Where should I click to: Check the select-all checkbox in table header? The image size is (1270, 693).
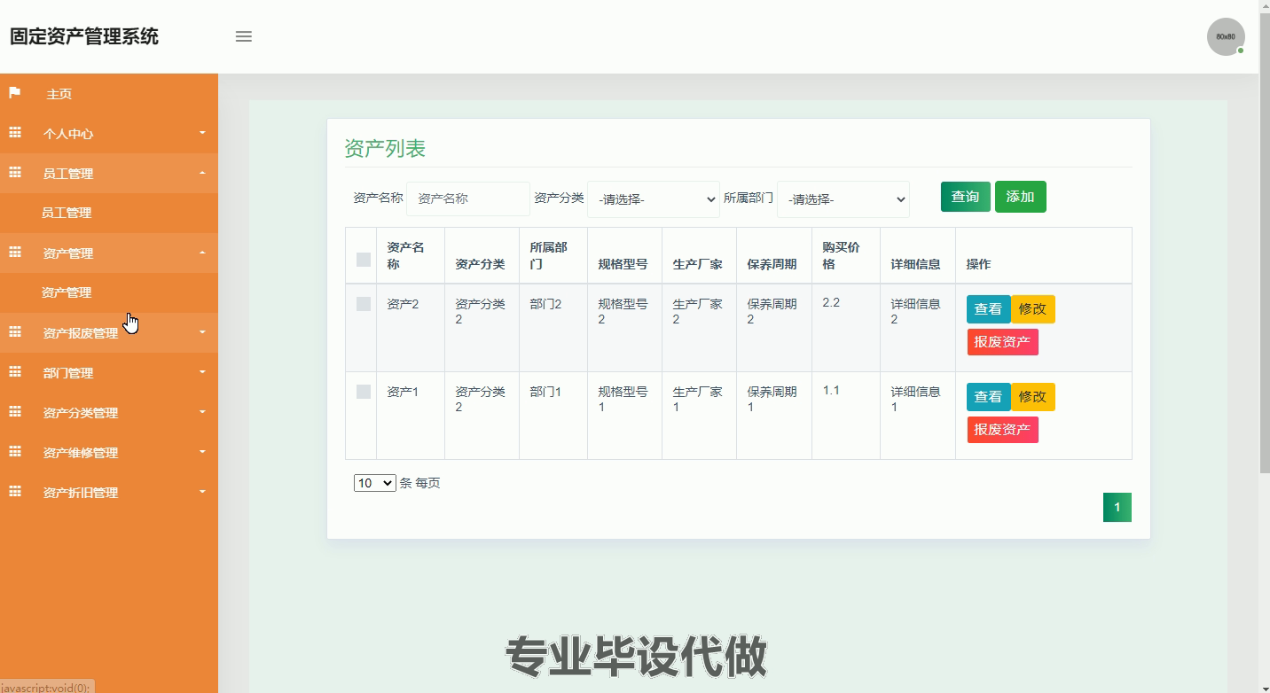point(364,260)
